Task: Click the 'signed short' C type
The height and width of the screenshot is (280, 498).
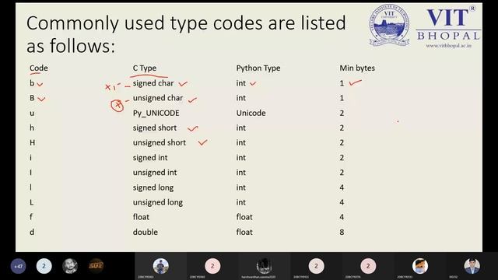Action: [155, 128]
